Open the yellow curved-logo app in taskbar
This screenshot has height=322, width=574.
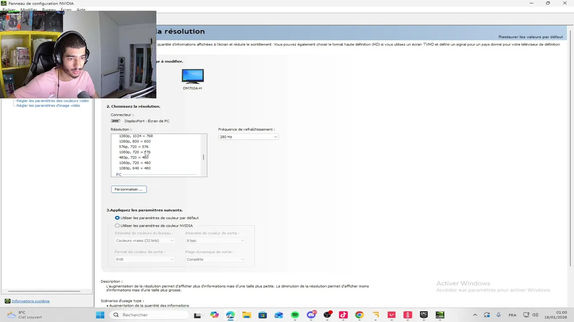click(375, 315)
